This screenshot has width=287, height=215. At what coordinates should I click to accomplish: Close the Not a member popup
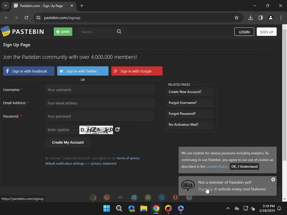click(273, 179)
